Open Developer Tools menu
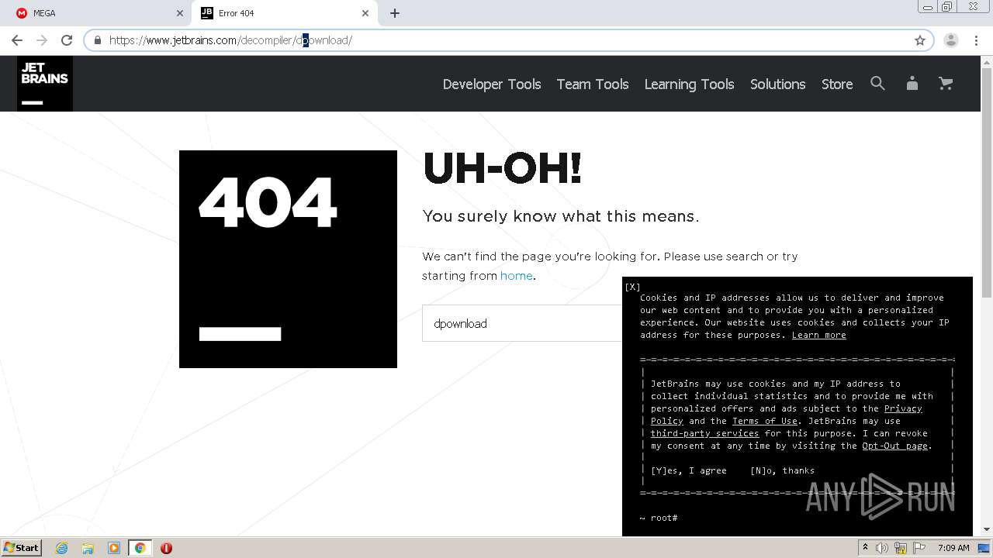This screenshot has width=993, height=558. click(492, 84)
